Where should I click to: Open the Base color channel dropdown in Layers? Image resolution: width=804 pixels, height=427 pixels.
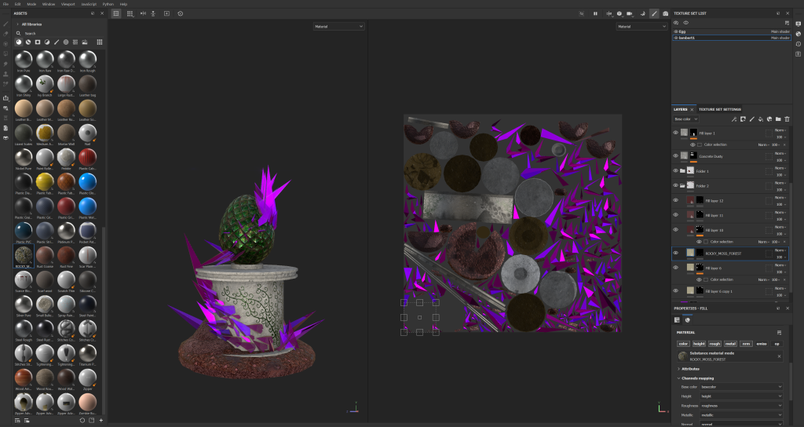point(688,119)
